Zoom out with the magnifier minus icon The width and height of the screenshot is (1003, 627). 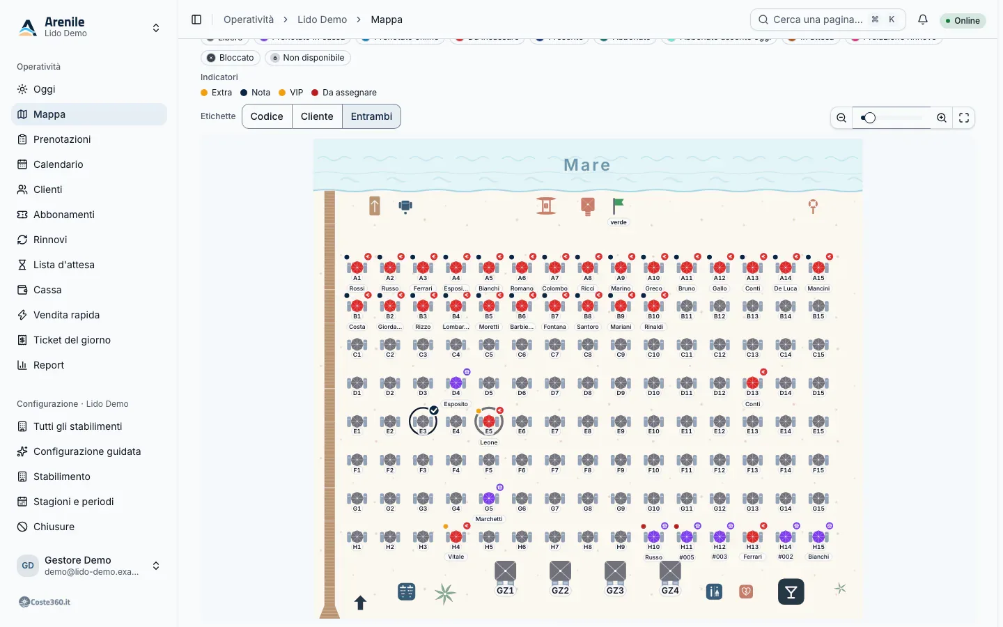coord(841,118)
